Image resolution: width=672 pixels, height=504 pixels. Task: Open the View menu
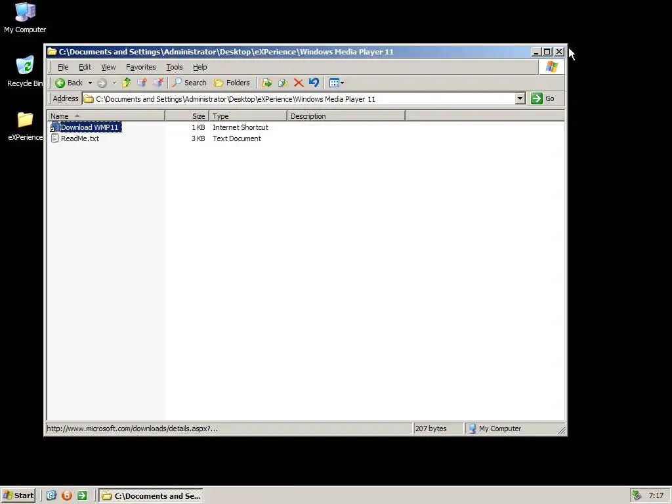108,67
